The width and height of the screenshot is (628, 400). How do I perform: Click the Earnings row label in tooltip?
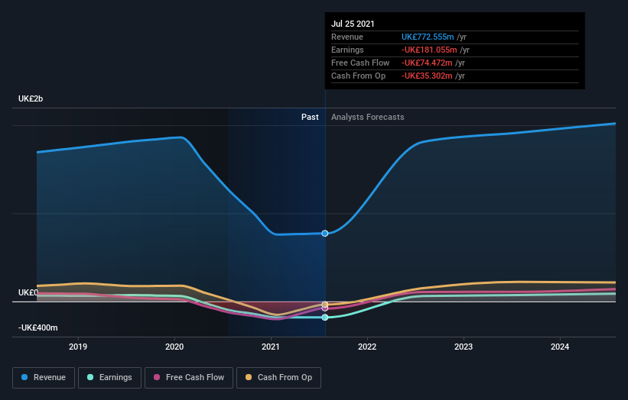(347, 50)
